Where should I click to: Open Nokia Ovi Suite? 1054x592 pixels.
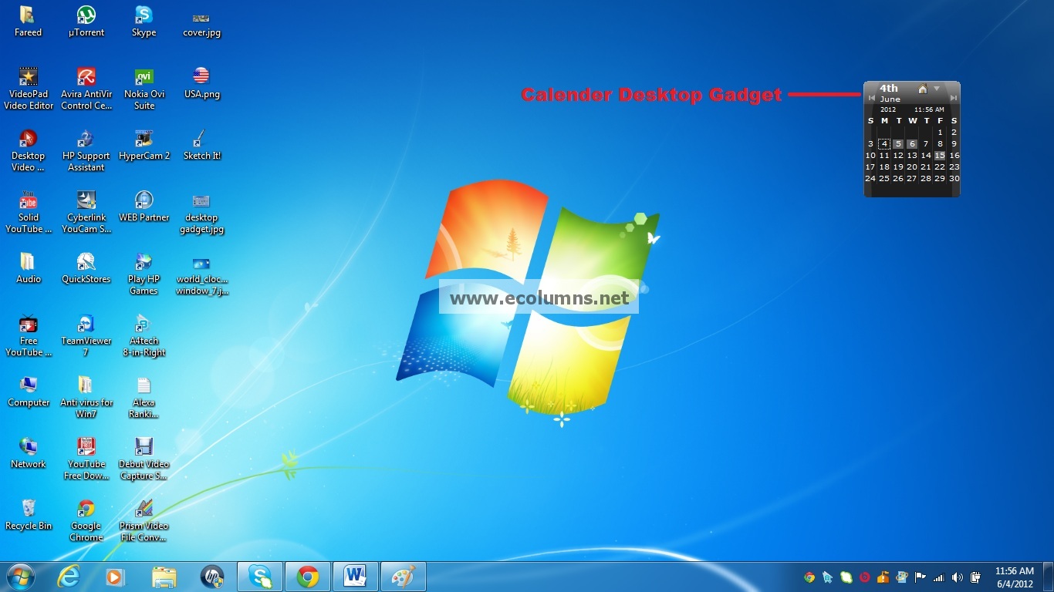[144, 77]
